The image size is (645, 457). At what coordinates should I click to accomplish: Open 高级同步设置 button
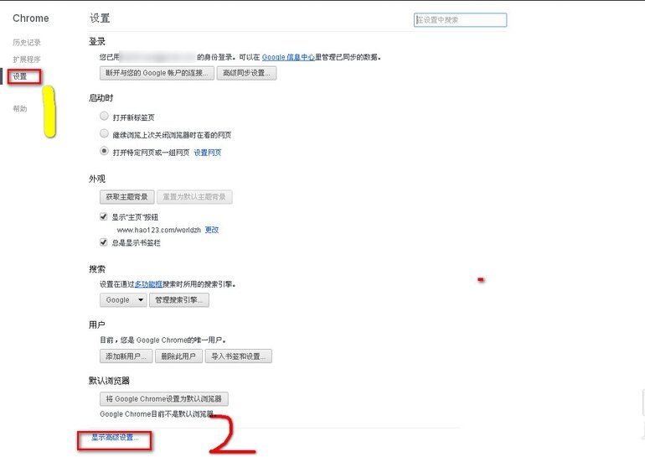246,73
